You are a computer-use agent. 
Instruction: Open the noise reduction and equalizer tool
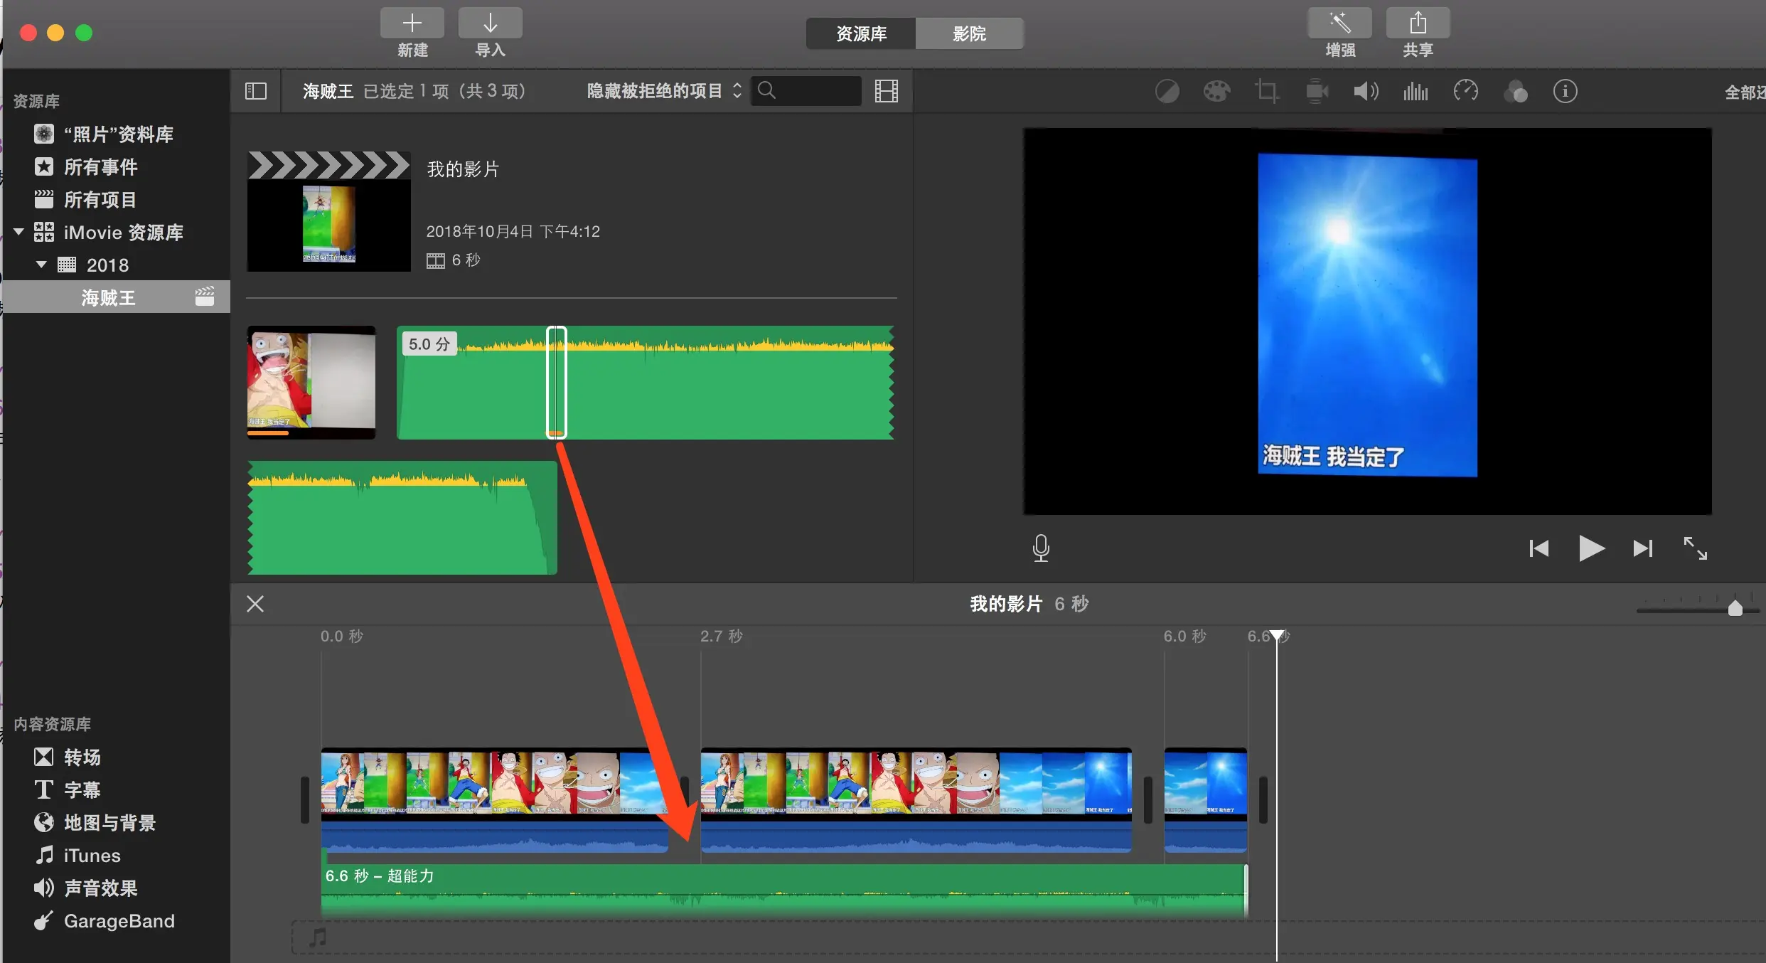point(1416,91)
